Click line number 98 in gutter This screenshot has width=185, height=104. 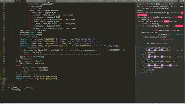(x=4, y=79)
